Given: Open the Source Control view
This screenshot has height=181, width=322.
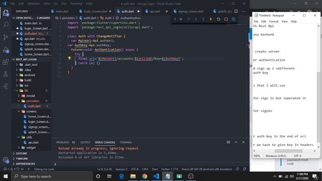Looking at the screenshot, I should pos(6,37).
